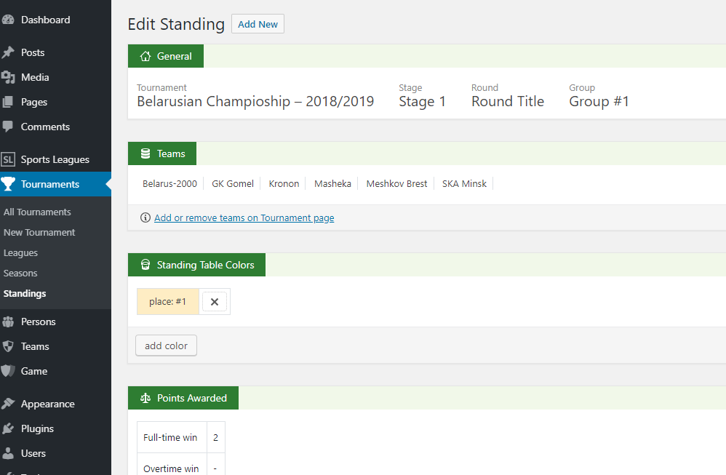726x475 pixels.
Task: Click the Media library icon
Action: [x=8, y=77]
